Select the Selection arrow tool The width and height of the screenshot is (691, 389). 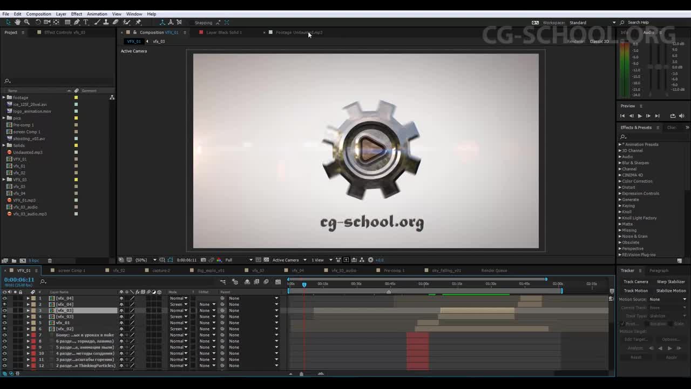[8, 22]
